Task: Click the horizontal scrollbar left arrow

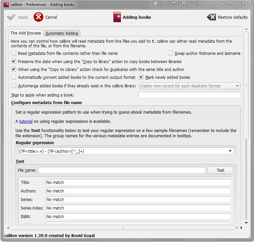Action: pyautogui.click(x=8, y=228)
